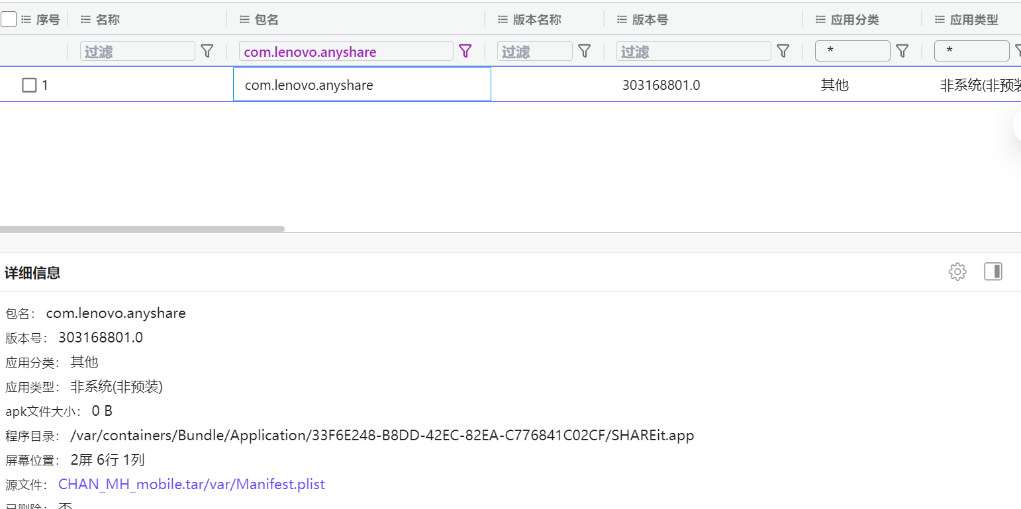Focus the 版本名称 filter input field
Screen dimensions: 1021x509
[x=535, y=51]
